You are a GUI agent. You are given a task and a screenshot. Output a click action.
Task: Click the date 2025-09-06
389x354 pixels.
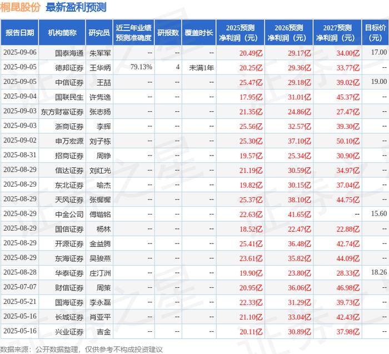point(20,52)
